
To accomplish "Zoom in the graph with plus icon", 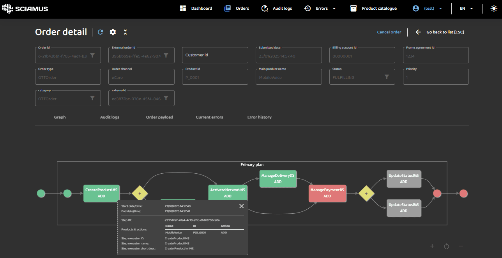I will (x=432, y=246).
